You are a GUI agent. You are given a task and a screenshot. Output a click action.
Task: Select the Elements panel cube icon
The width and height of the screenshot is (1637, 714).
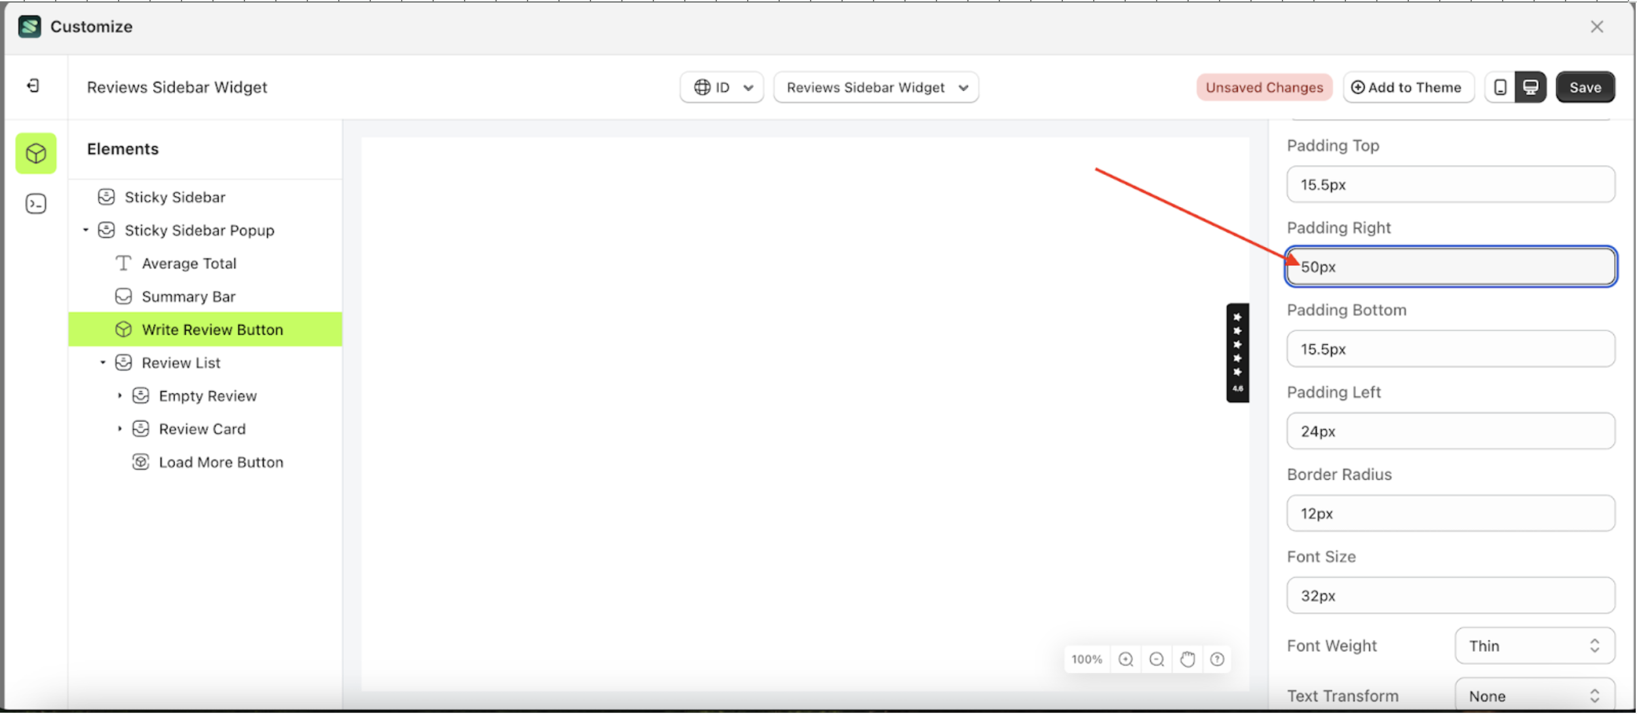(x=35, y=153)
